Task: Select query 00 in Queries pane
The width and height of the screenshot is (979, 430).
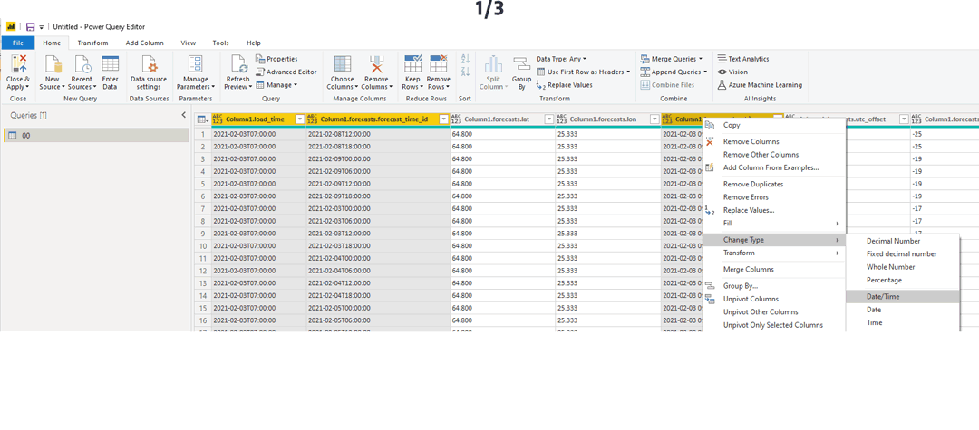Action: point(96,135)
